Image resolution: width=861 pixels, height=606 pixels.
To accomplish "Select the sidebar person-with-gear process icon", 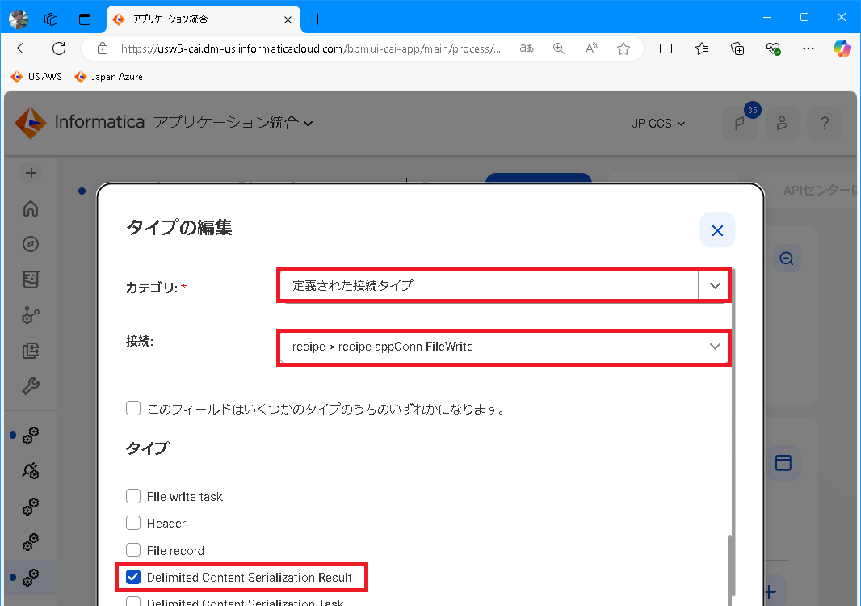I will coord(31,470).
